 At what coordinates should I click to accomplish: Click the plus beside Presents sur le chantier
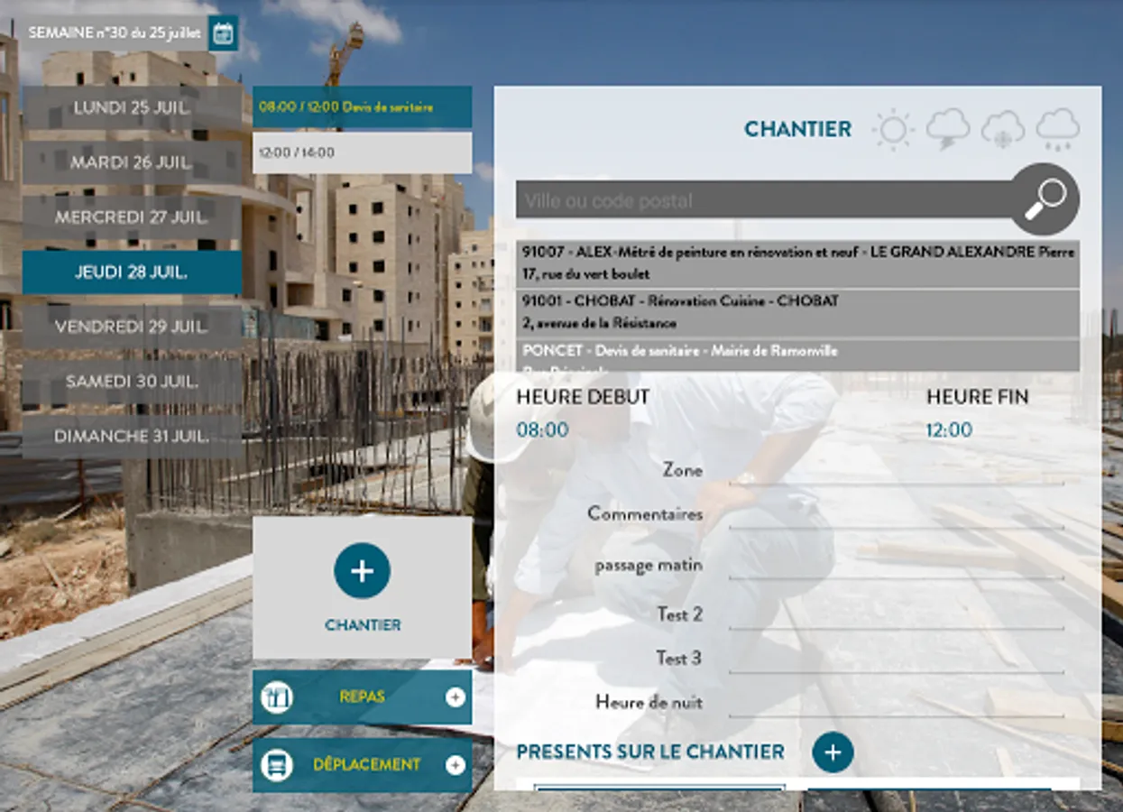(833, 752)
